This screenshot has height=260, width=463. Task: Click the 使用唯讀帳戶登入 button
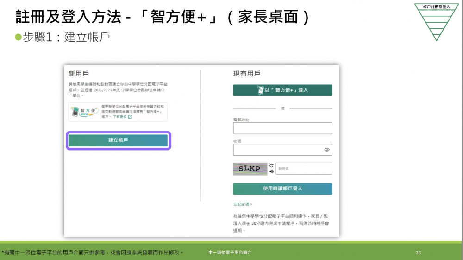[282, 189]
